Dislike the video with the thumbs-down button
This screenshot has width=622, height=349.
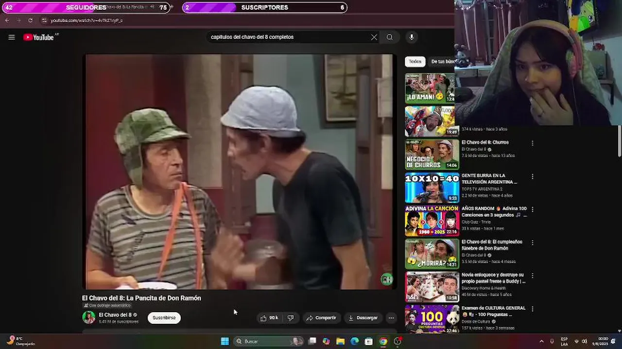(x=291, y=318)
